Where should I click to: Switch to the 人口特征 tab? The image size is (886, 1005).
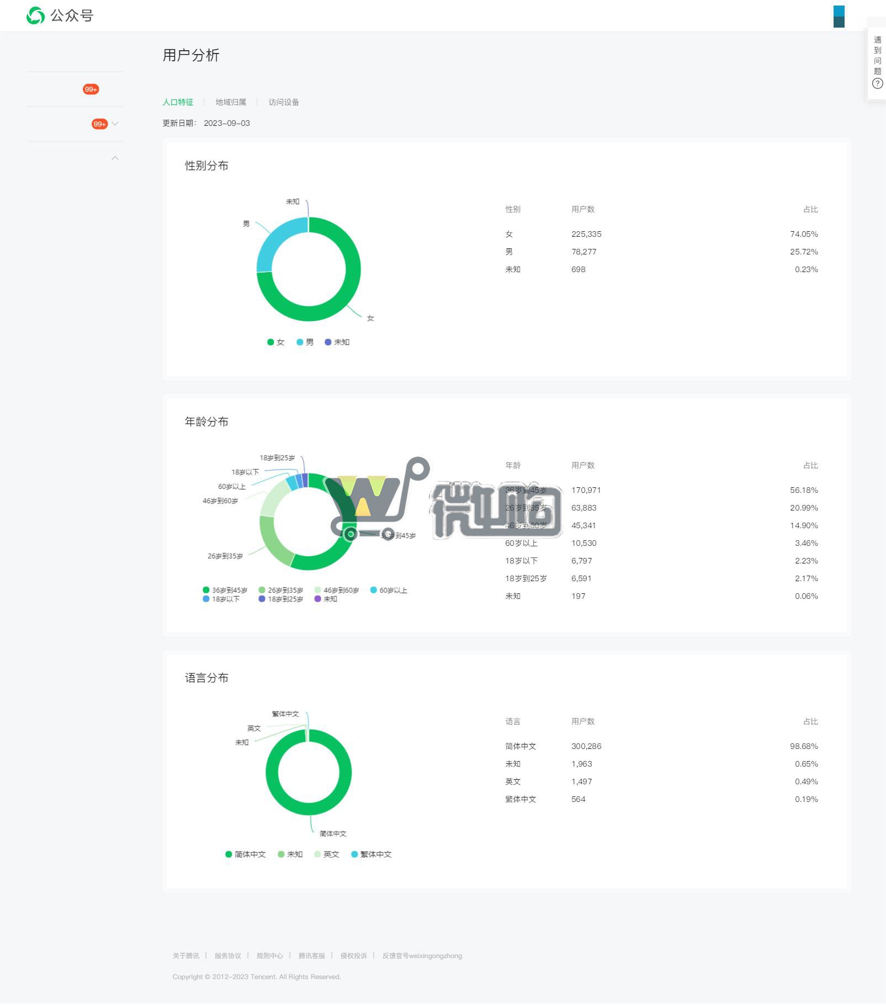click(178, 102)
